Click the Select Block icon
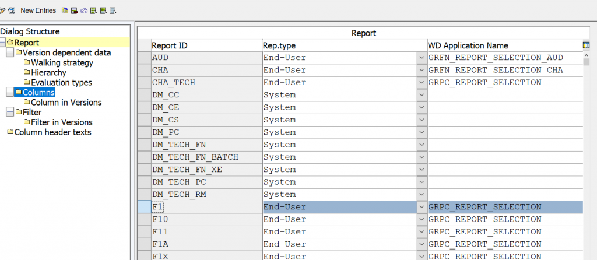Viewport: 597px width, 260px height. click(x=103, y=10)
